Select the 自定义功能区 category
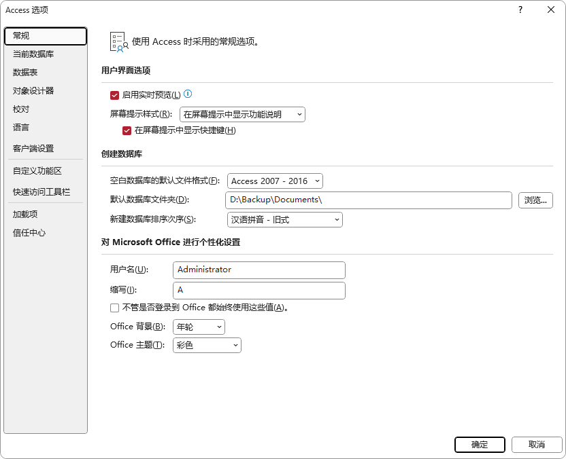This screenshot has width=566, height=459. pos(37,171)
